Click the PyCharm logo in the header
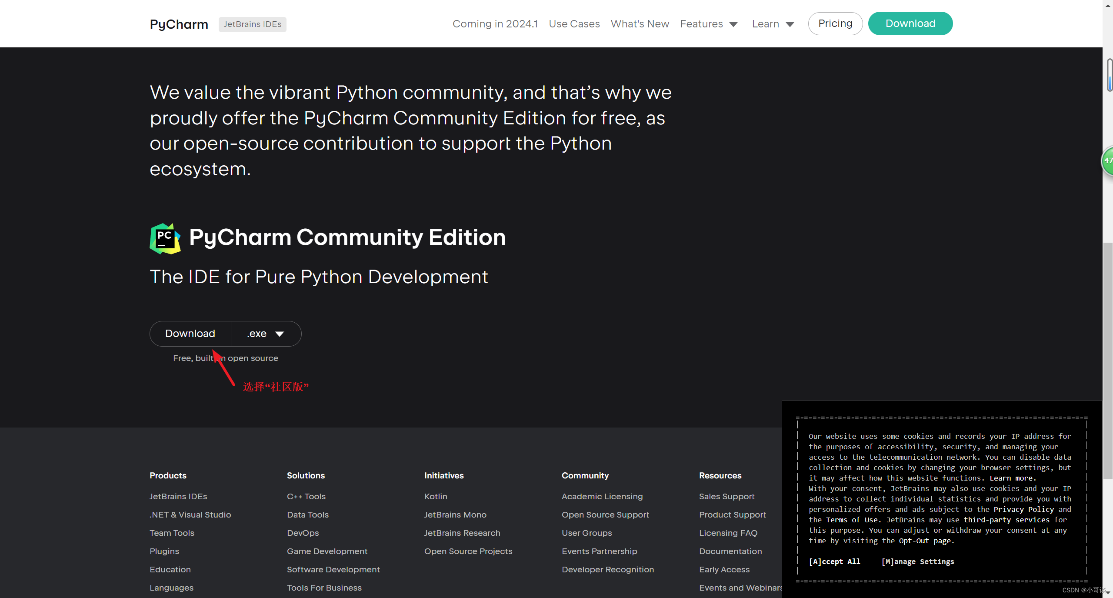Image resolution: width=1113 pixels, height=598 pixels. [178, 24]
